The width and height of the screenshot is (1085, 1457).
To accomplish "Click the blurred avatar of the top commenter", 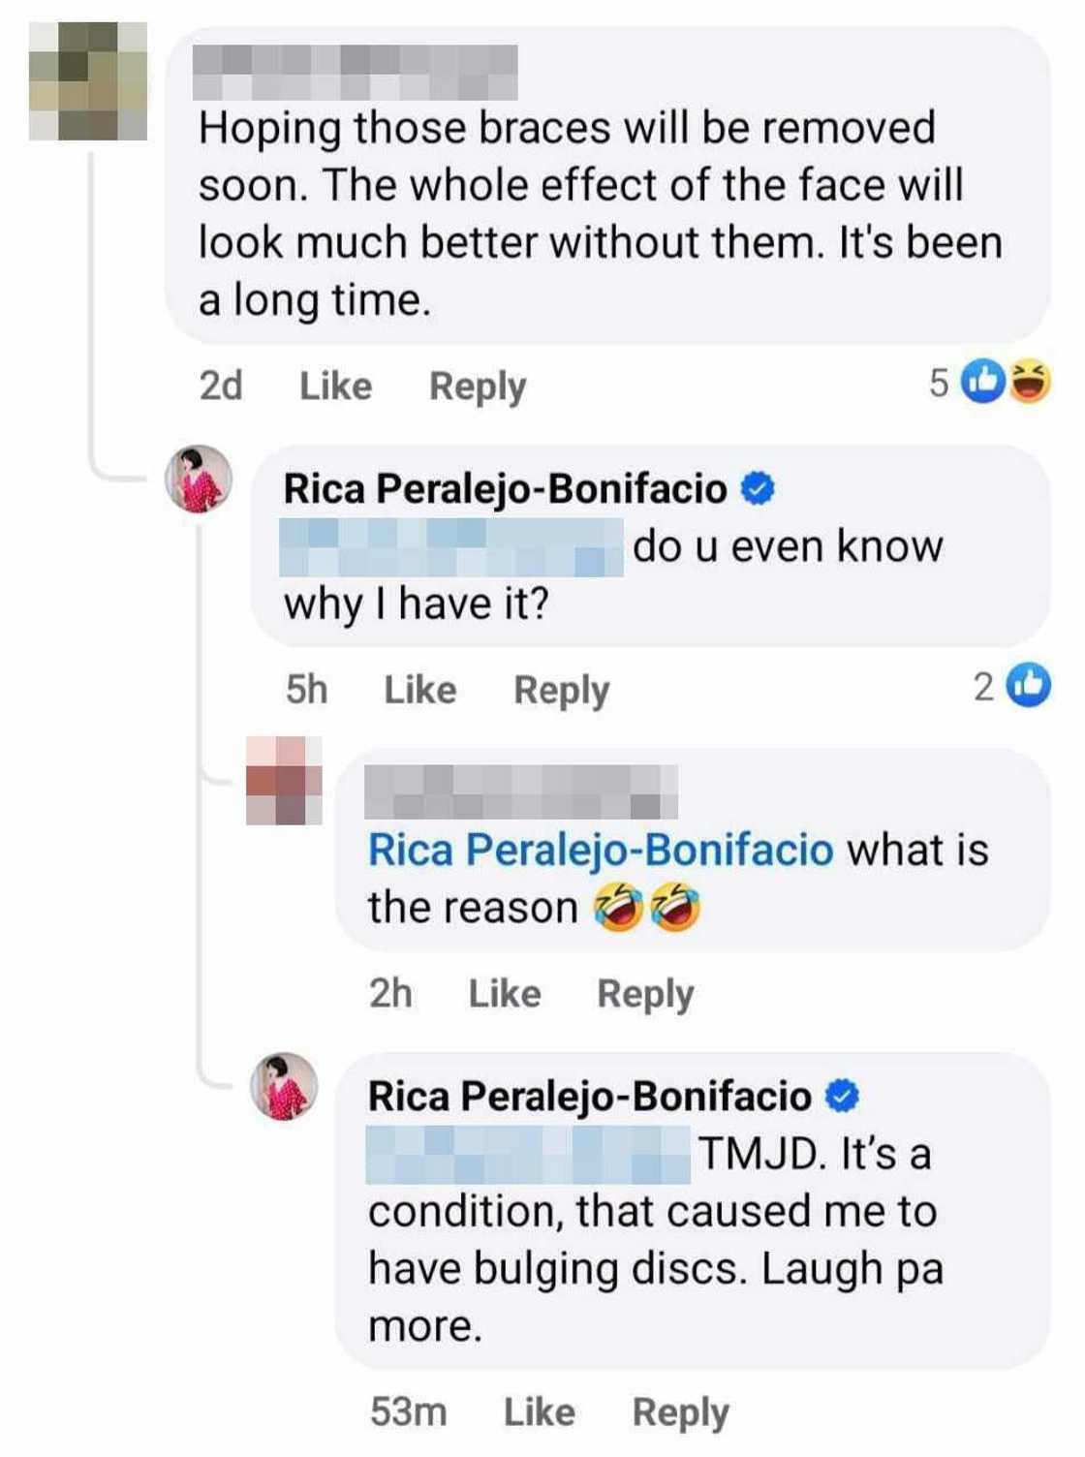I will pos(88,81).
